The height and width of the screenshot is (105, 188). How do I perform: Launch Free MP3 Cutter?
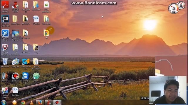pyautogui.click(x=5, y=35)
